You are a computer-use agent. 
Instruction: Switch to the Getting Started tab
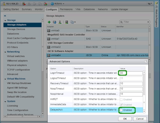tap(11, 9)
